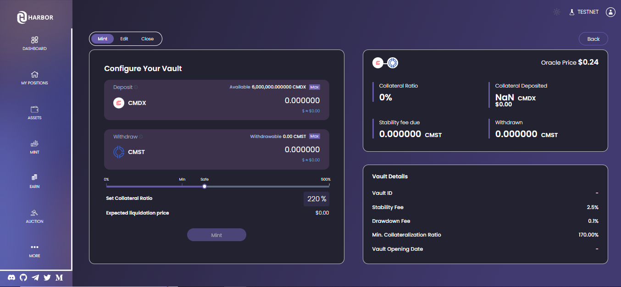The image size is (621, 287).
Task: Click the TESTNET label
Action: (x=588, y=12)
